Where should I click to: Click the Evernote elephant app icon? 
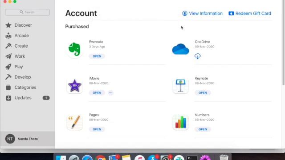tap(74, 49)
